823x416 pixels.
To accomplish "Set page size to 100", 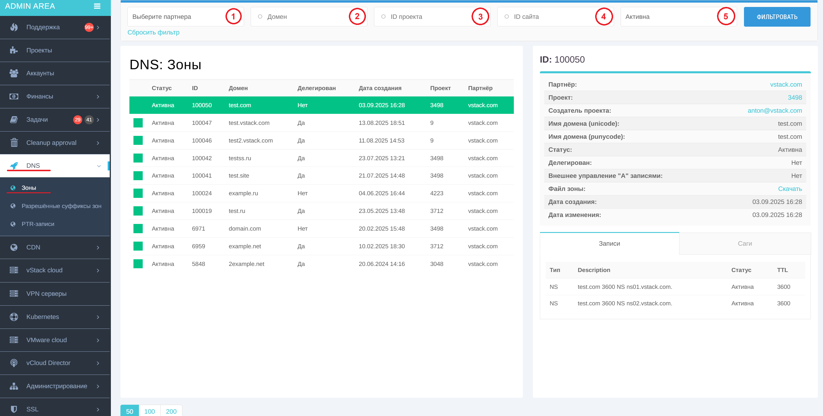I will point(150,411).
